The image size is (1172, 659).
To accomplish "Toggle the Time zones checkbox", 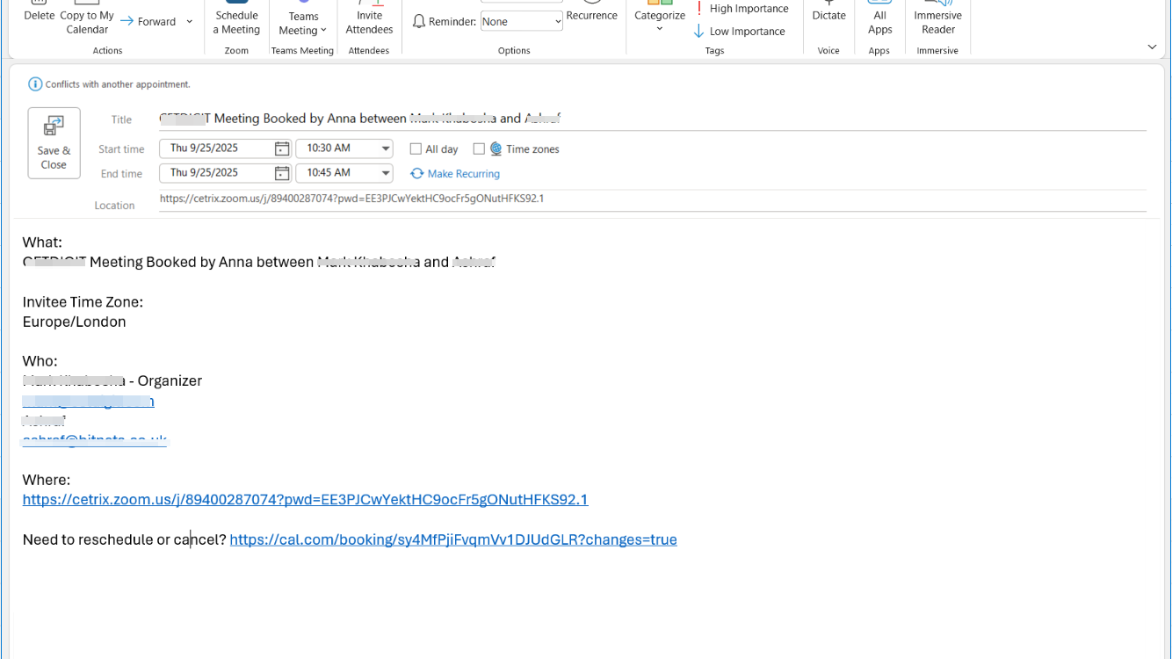I will pyautogui.click(x=479, y=149).
